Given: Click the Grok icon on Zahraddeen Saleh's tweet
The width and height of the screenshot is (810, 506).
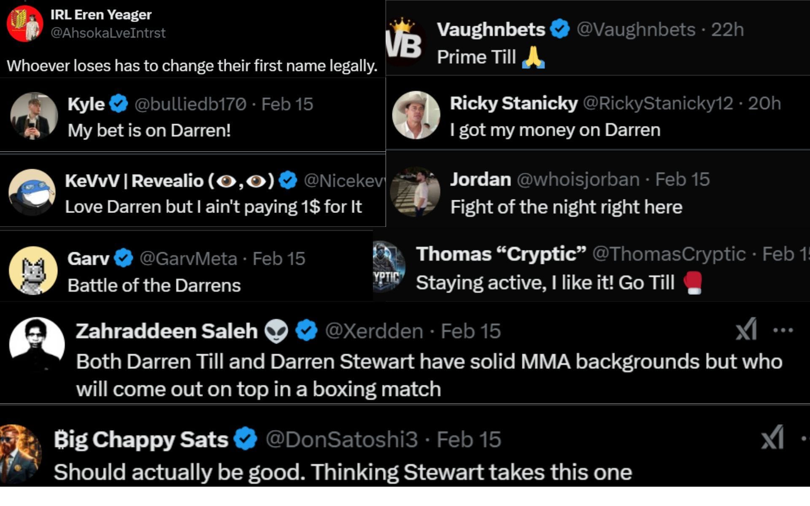Looking at the screenshot, I should coord(746,329).
